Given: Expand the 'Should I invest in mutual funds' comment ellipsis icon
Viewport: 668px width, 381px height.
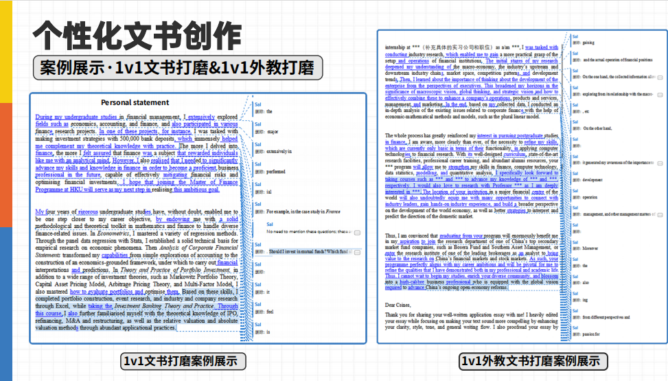Looking at the screenshot, I should pyautogui.click(x=358, y=253).
